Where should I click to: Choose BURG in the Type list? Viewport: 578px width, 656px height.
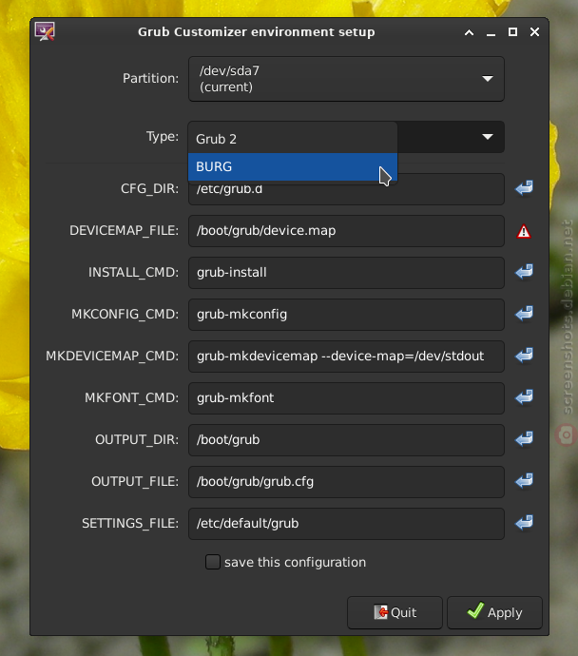click(293, 166)
